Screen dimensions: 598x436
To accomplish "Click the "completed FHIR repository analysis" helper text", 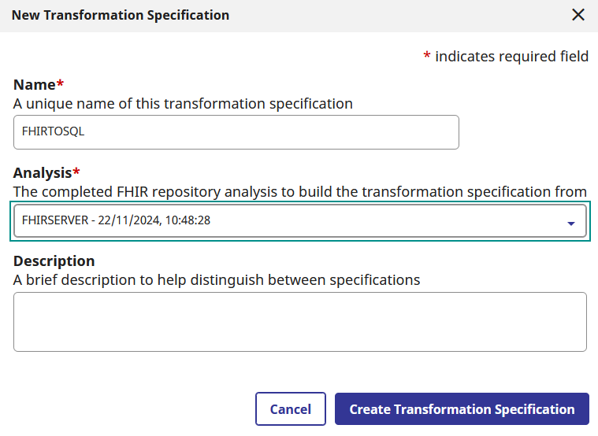I will [299, 191].
